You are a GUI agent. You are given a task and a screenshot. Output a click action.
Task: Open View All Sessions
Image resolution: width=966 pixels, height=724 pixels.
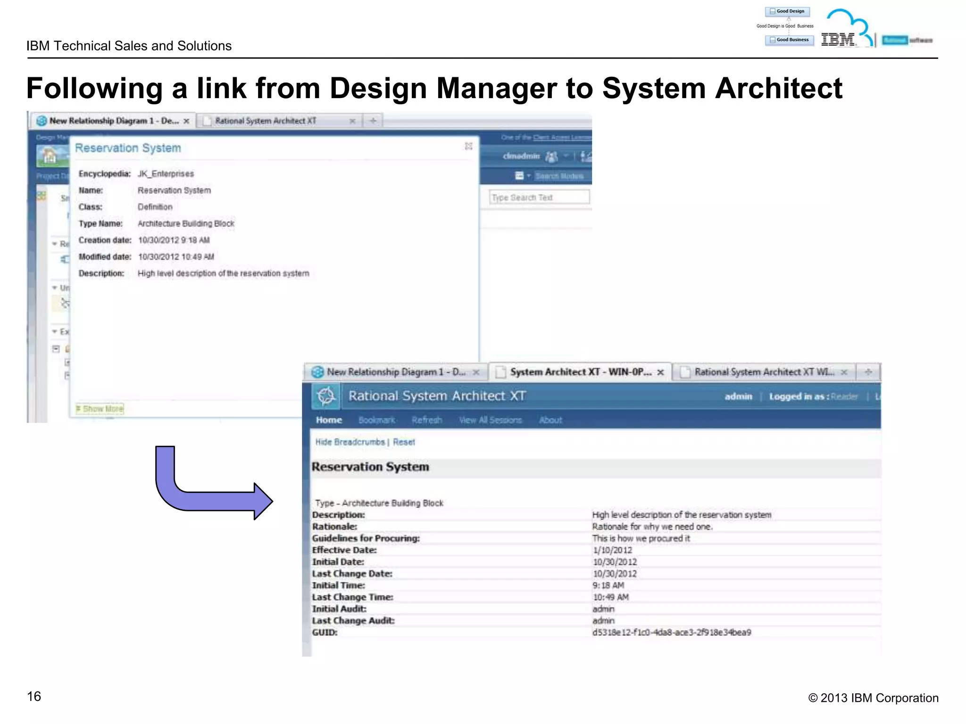coord(491,420)
